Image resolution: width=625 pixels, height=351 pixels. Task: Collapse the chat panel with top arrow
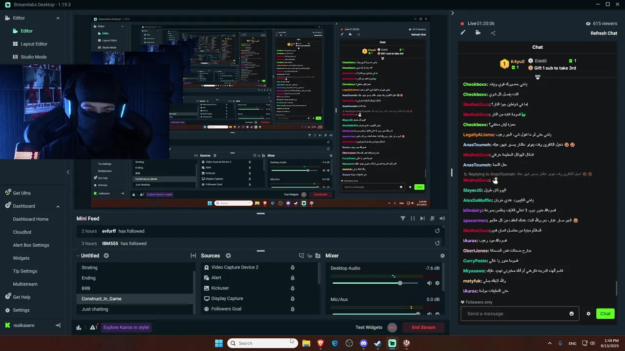point(453,13)
